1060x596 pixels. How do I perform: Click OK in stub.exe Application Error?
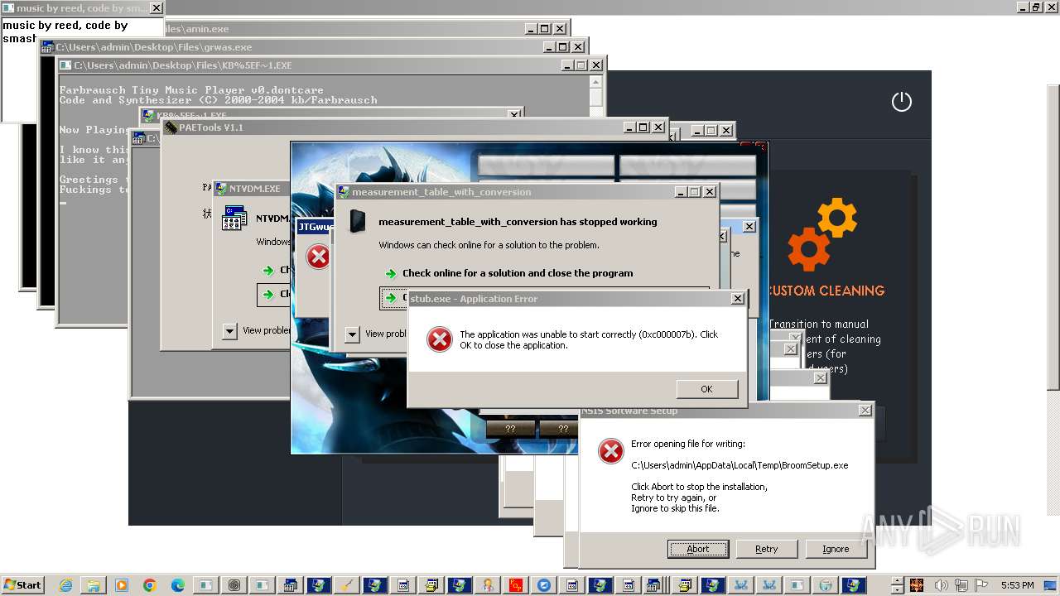706,389
